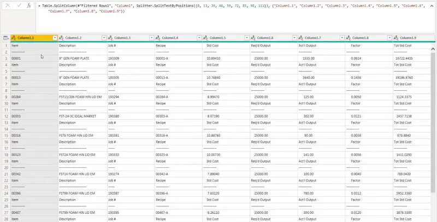Click the fx function icon
Screen dimensions: 437x222
[x=29, y=5]
